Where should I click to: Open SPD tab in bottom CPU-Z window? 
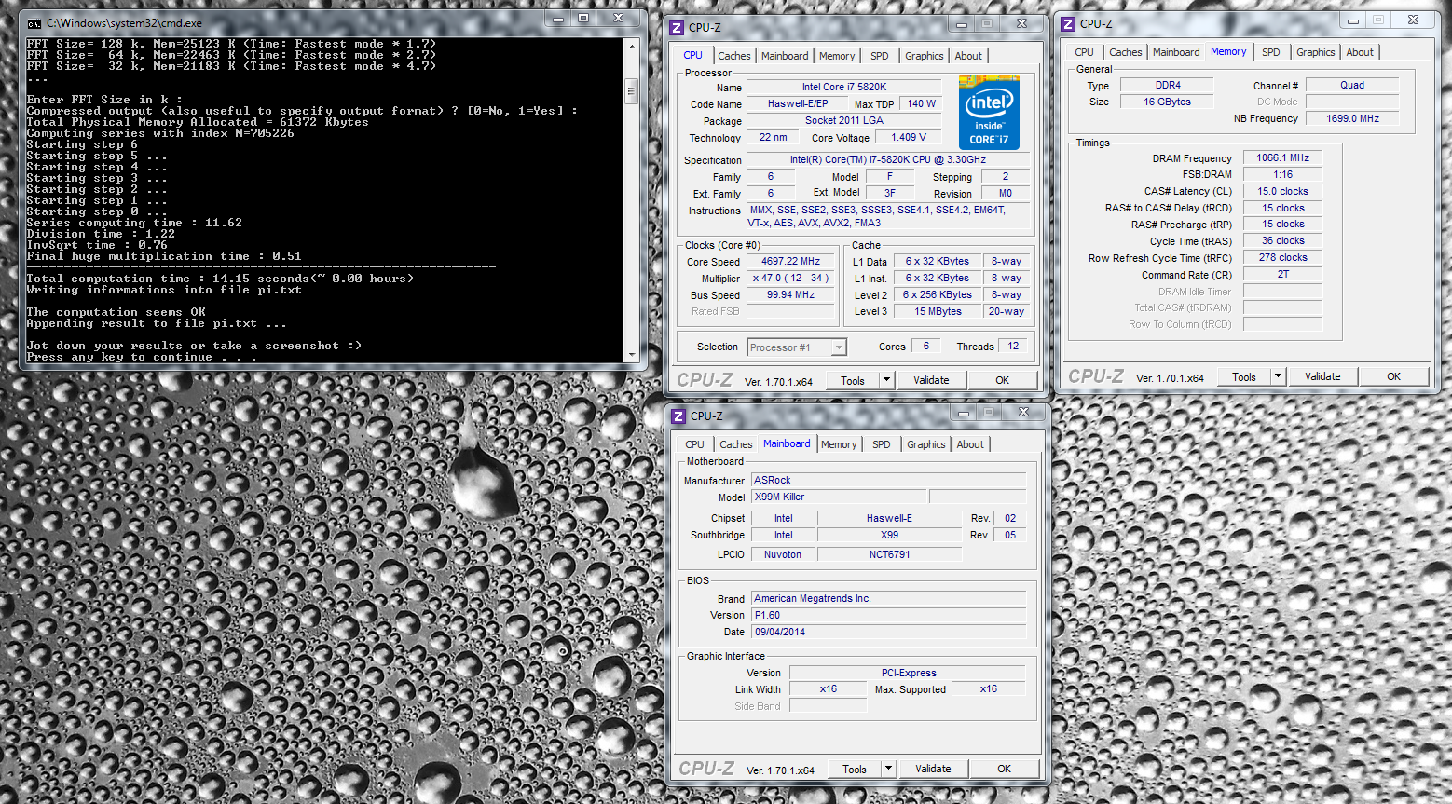(882, 444)
